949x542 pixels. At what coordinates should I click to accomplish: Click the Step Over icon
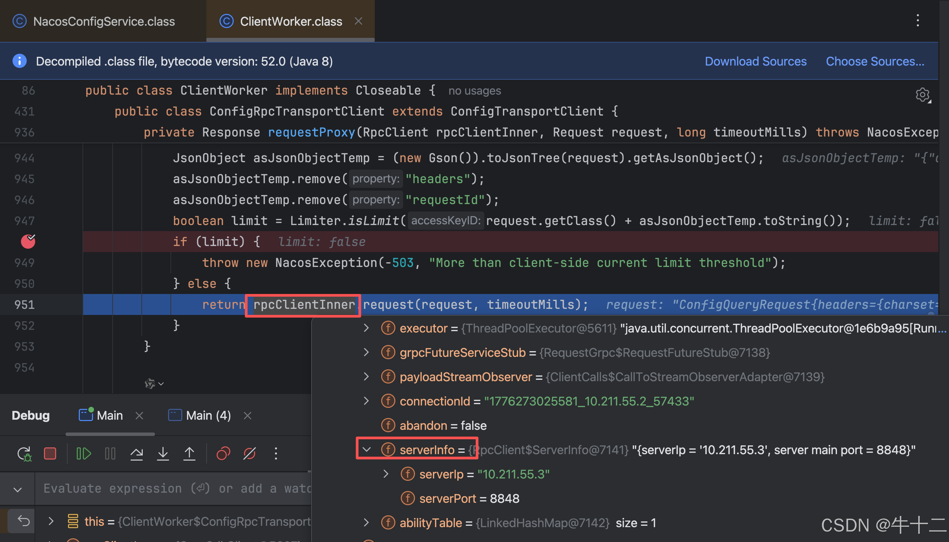(136, 453)
